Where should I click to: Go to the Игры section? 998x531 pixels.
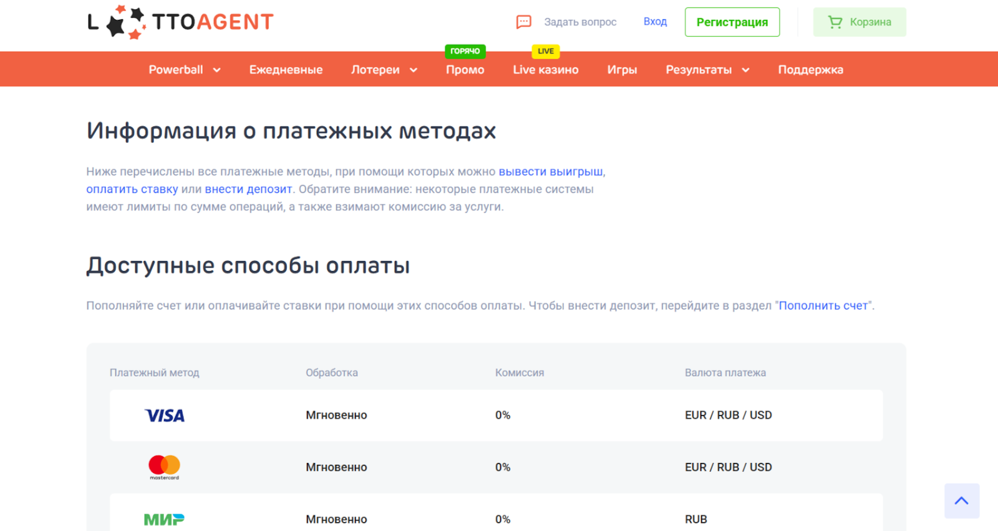coord(622,70)
